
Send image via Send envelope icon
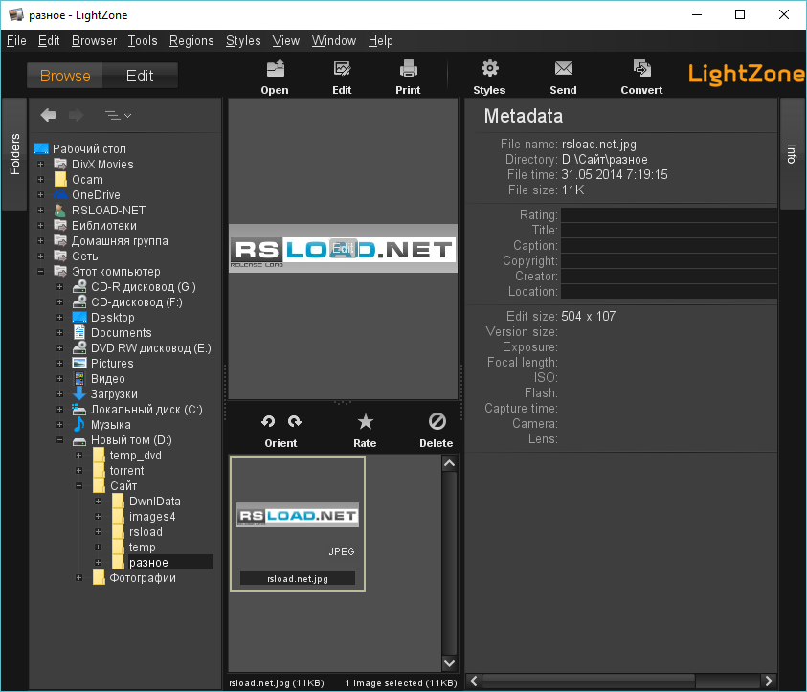tap(563, 78)
